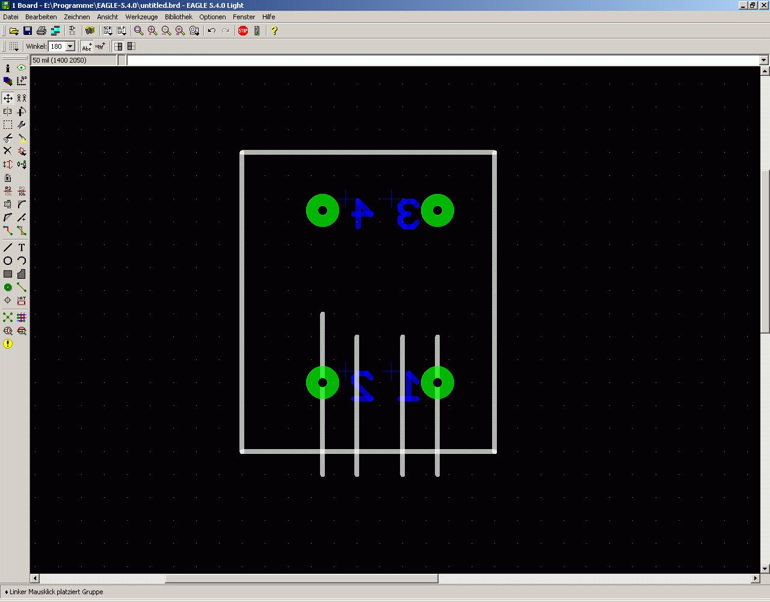Select the Change (wrench) tool
Viewport: 770px width, 602px height.
pos(22,125)
